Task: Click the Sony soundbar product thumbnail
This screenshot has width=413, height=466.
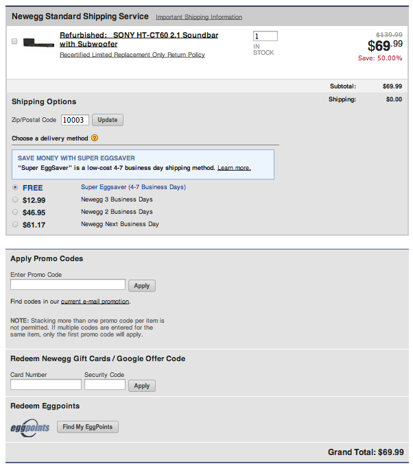Action: 38,42
